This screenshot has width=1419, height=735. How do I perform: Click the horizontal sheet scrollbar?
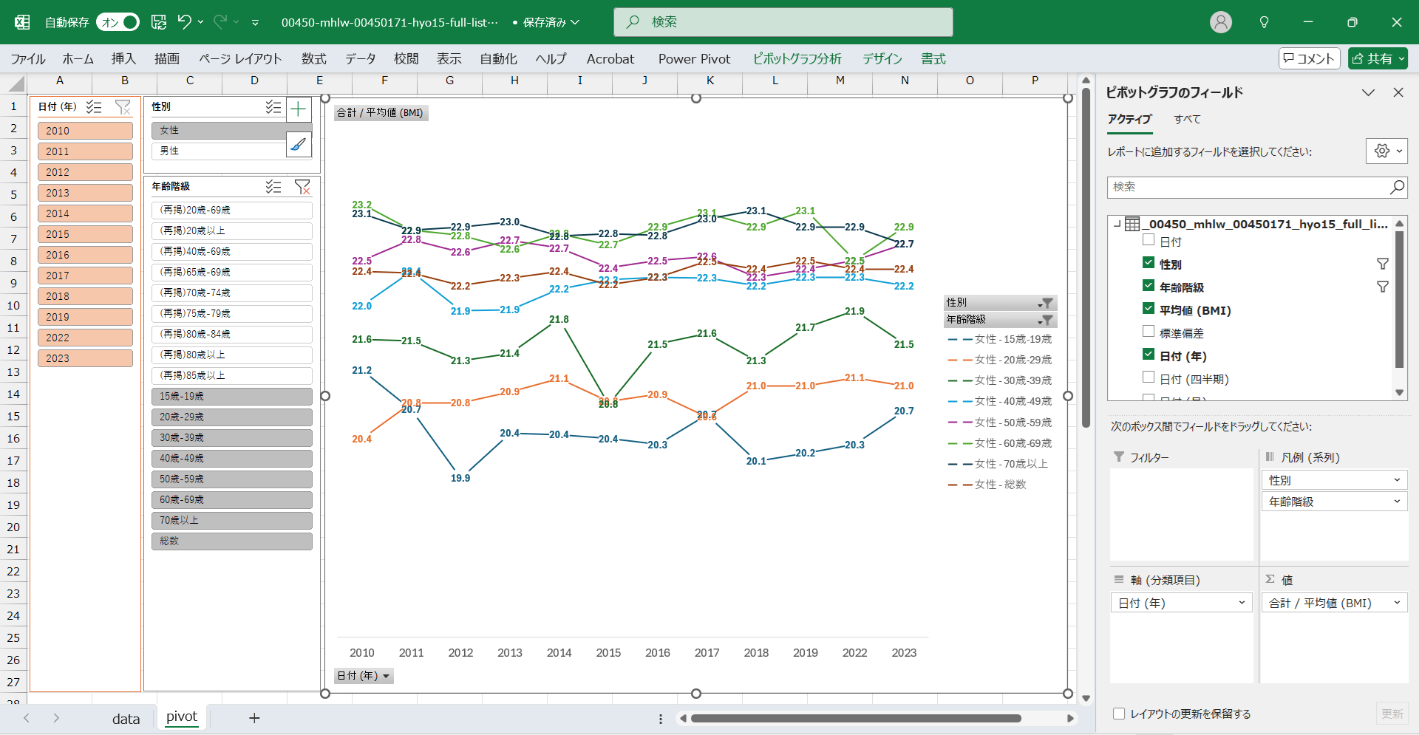[856, 718]
